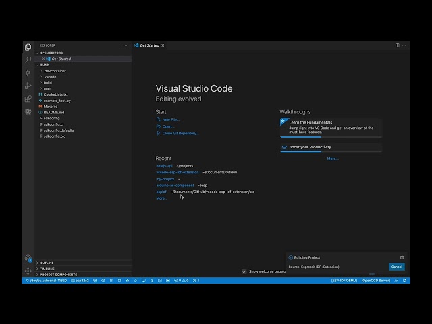
Task: Open README.md file
Action: 54,113
